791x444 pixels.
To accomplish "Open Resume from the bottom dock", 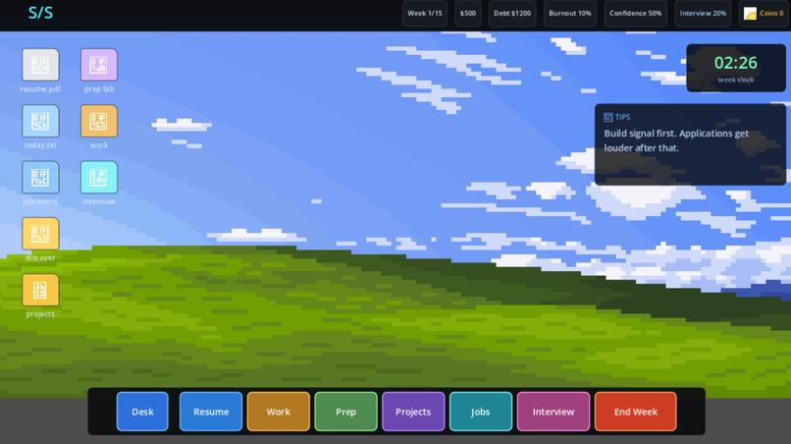I will [211, 412].
